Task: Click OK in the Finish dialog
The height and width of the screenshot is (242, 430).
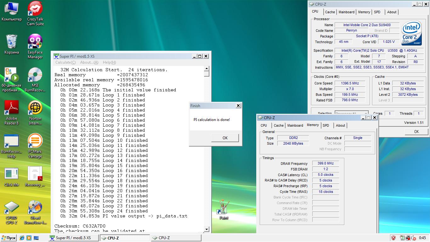Action: coord(225,138)
